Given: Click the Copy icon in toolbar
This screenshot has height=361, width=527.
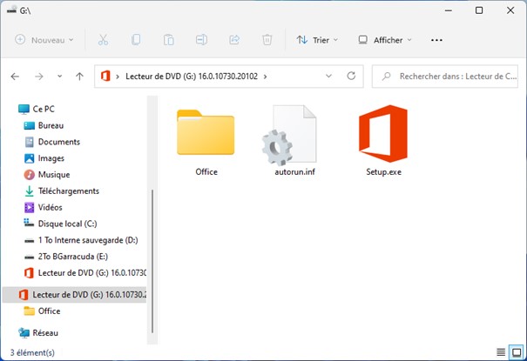Looking at the screenshot, I should click(136, 40).
